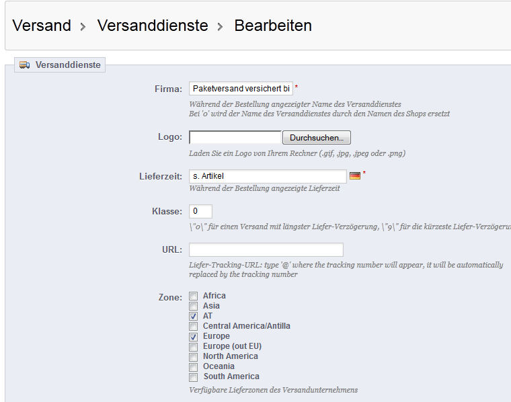This screenshot has width=511, height=402.
Task: Enable the Africa zone checkbox
Action: coord(194,296)
